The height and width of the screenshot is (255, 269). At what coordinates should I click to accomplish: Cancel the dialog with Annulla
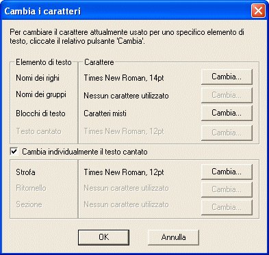pos(173,237)
